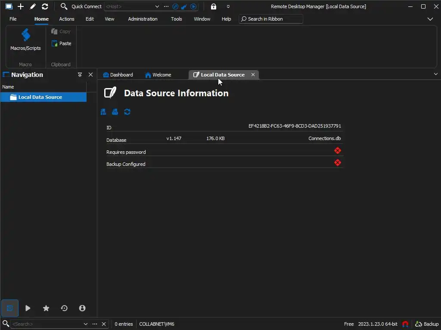Click the 176.0 KB database size

click(x=215, y=138)
